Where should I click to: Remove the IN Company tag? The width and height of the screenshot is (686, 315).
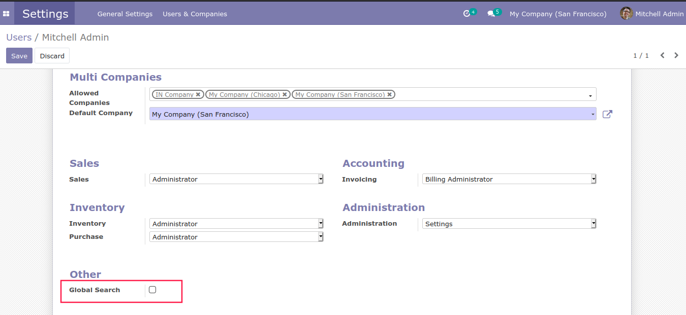click(198, 94)
